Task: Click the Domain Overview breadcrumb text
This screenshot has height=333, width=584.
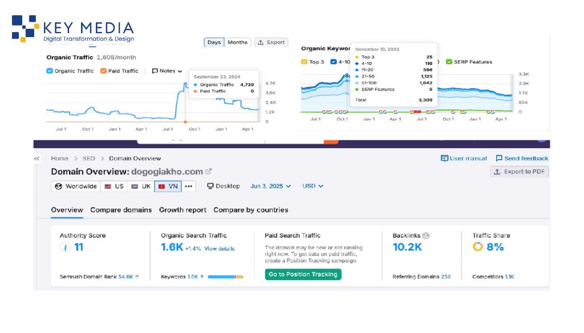Action: point(135,159)
